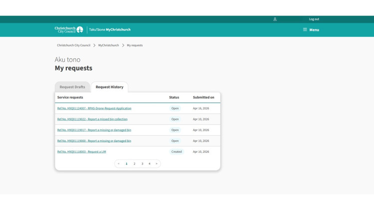
Task: Switch to the Request Drafts tab
Action: (72, 87)
